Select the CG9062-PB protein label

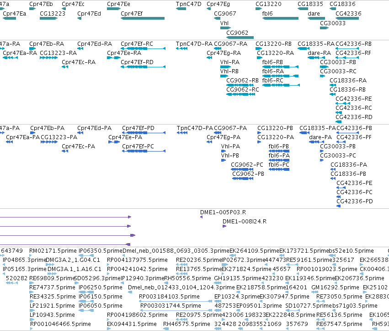tap(248, 174)
